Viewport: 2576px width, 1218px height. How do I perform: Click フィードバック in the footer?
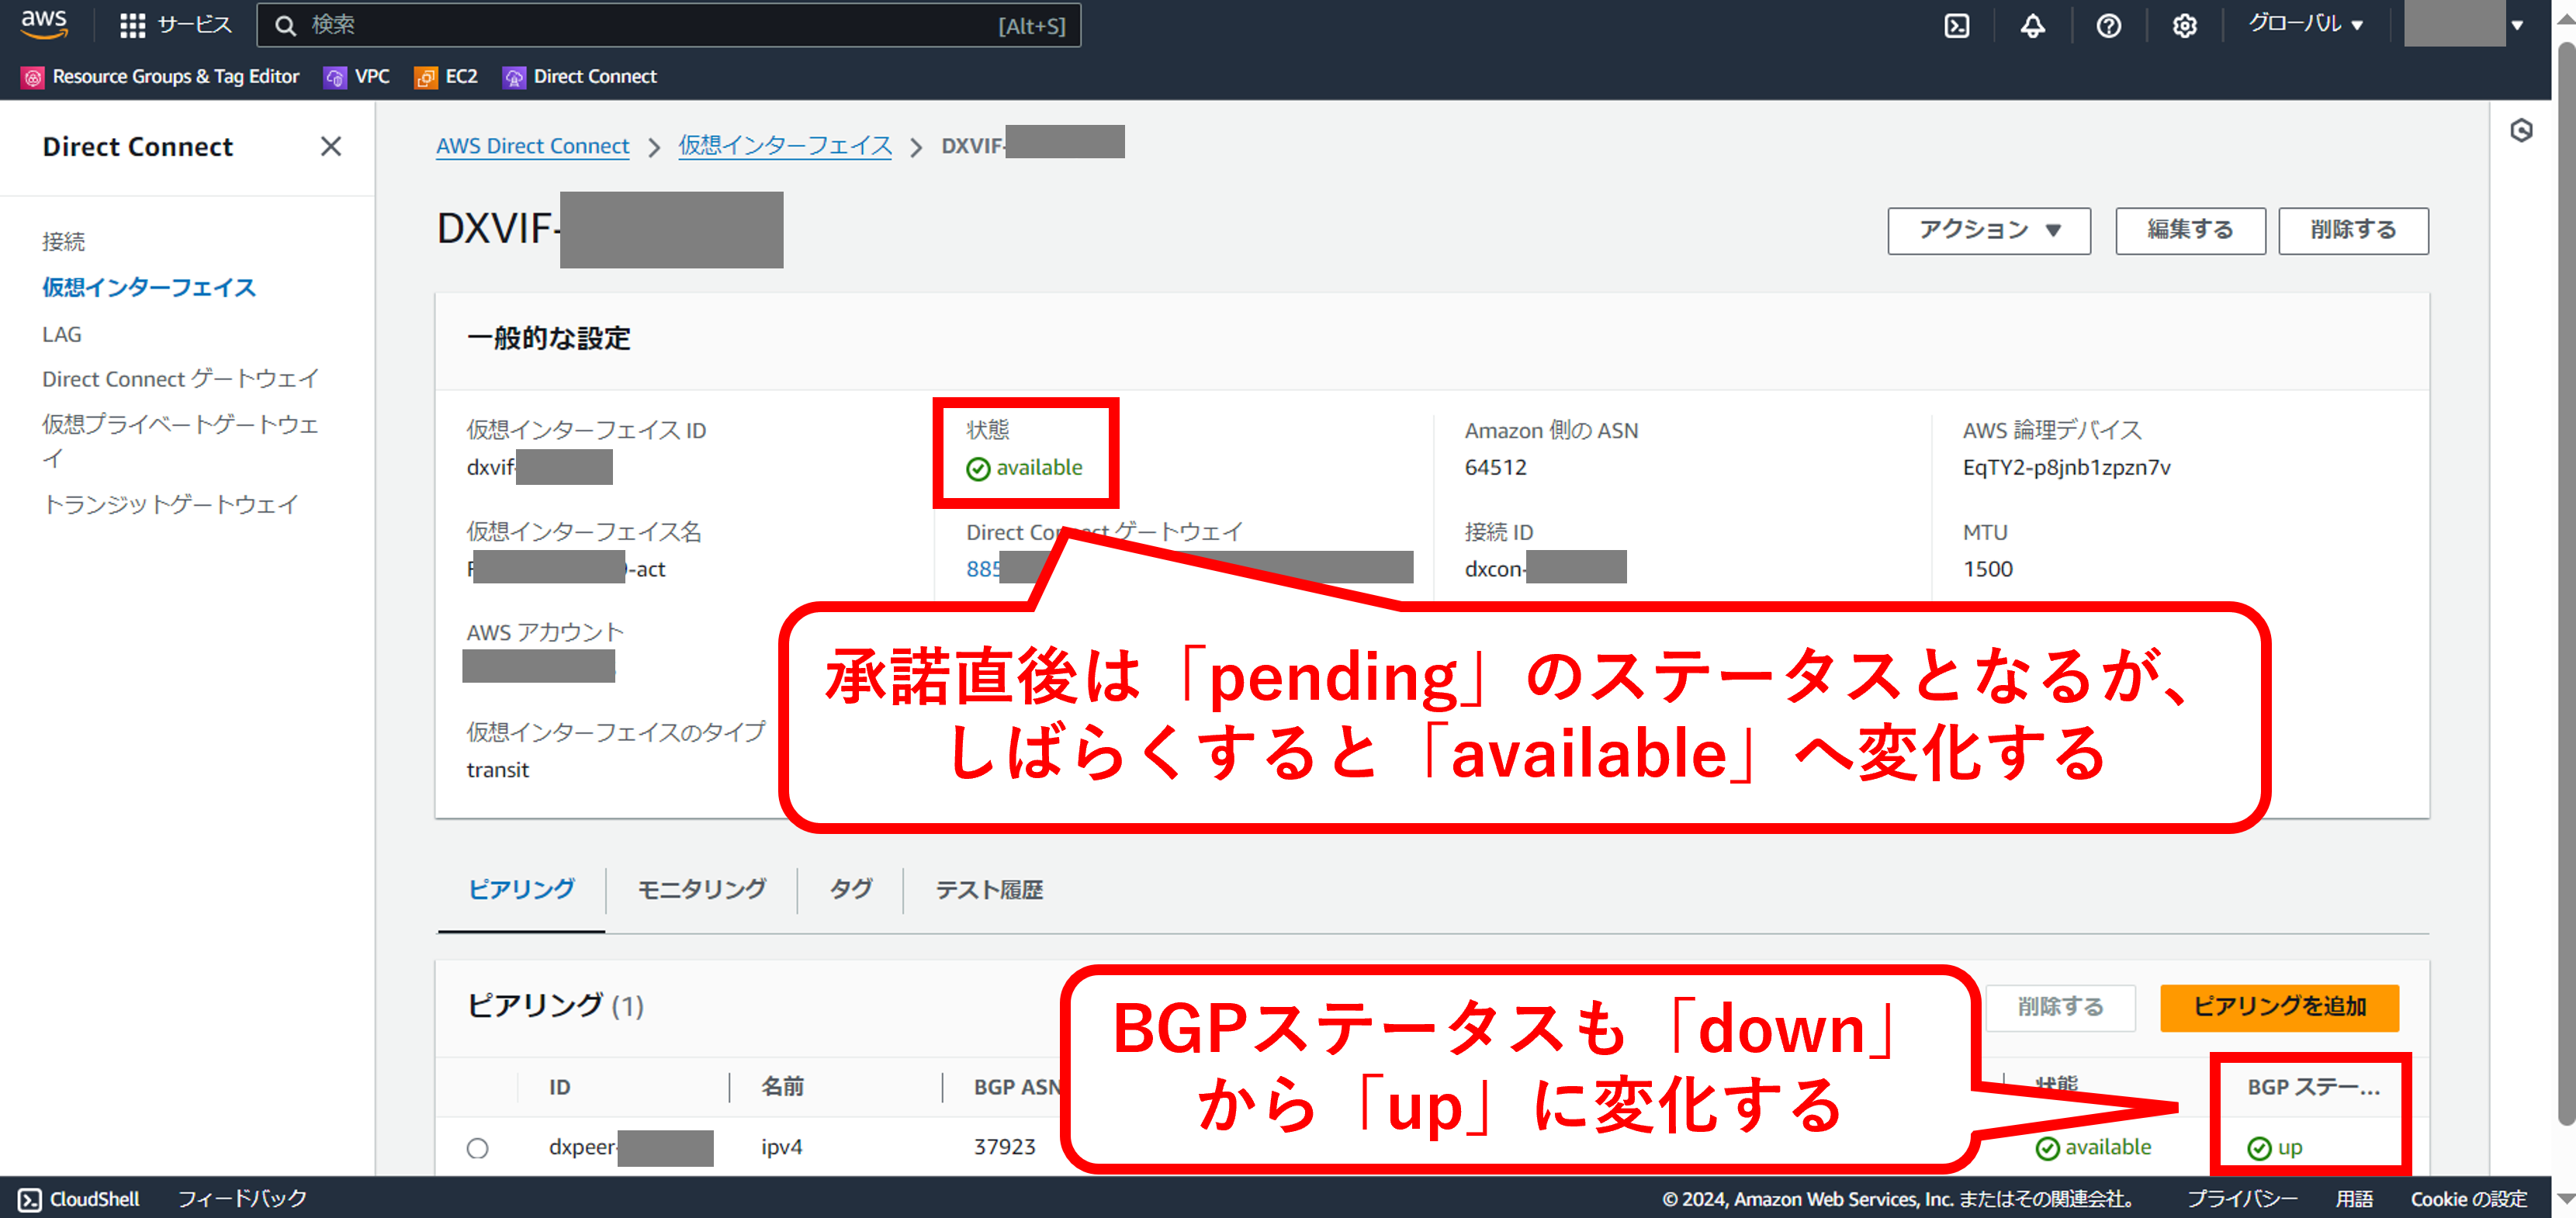tap(241, 1199)
